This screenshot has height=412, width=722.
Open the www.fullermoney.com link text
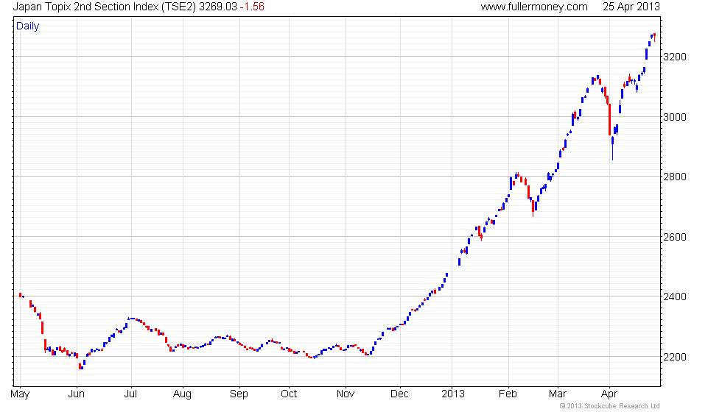533,7
